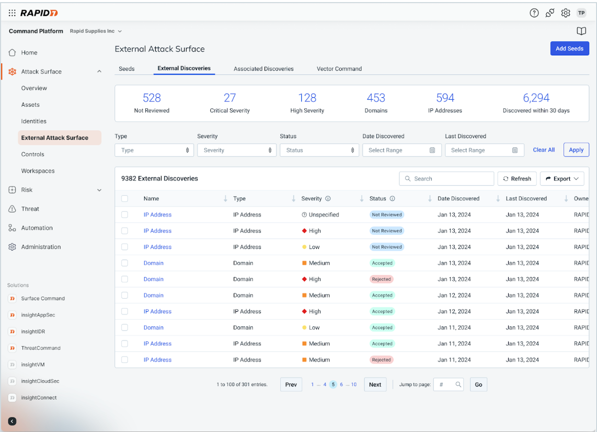The image size is (597, 432).
Task: Select checkbox for the first Domain row
Action: [124, 263]
